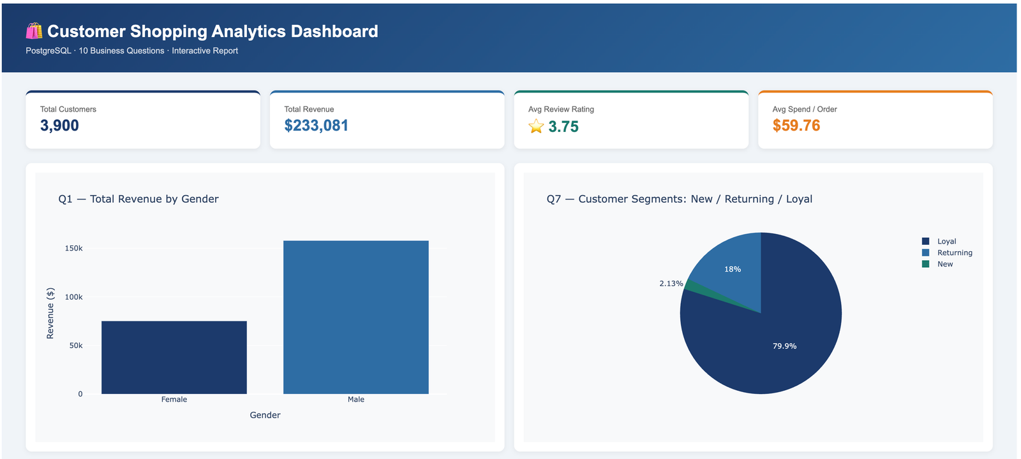Click the $233,081 revenue value
The width and height of the screenshot is (1021, 459).
coord(317,126)
